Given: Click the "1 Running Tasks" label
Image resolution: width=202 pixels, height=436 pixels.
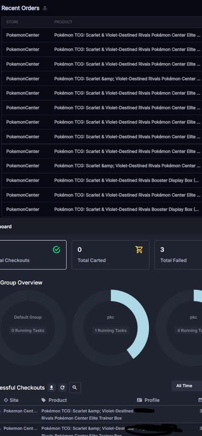Looking at the screenshot, I should (111, 331).
